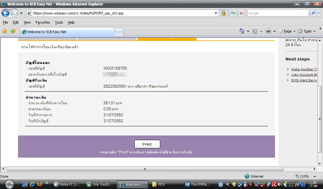
Task: Click the Internet security zone indicator
Action: 254,176
